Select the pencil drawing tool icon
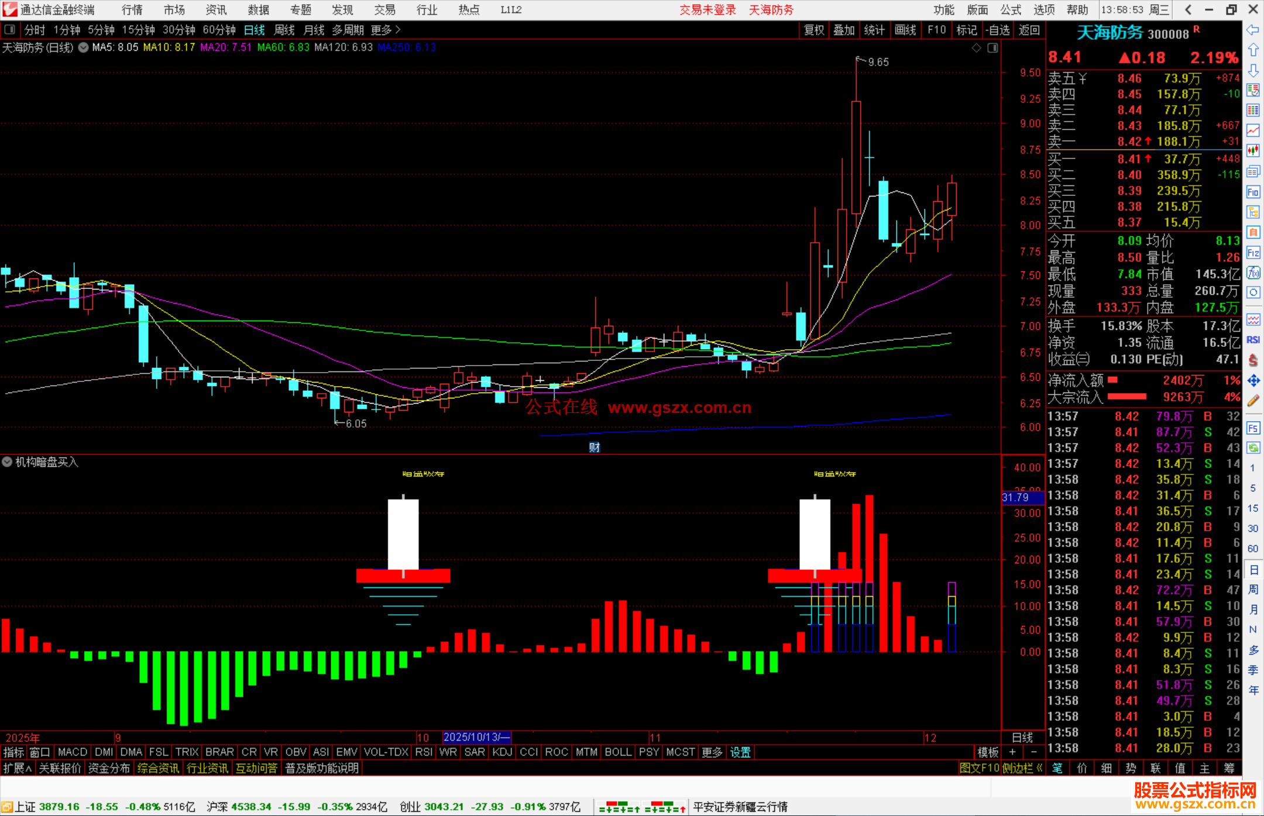The height and width of the screenshot is (816, 1264). (1253, 401)
